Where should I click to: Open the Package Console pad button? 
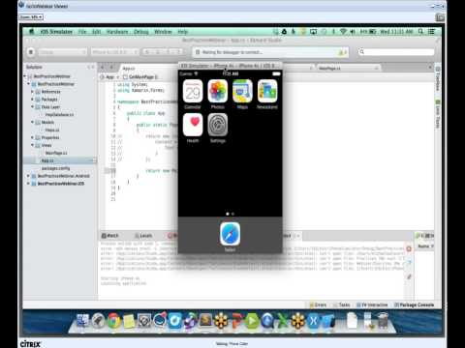pyautogui.click(x=414, y=304)
